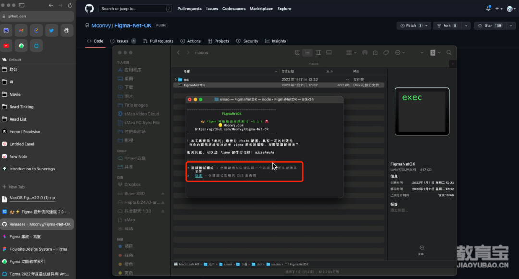Click the AirDrop icon in Finder toolbar
The height and width of the screenshot is (279, 519).
(365, 52)
